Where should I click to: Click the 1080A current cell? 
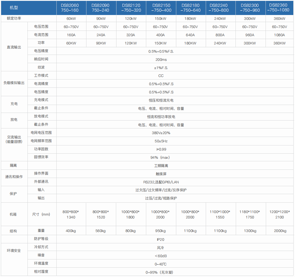(279, 35)
